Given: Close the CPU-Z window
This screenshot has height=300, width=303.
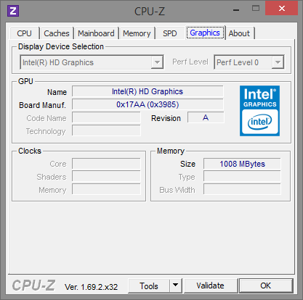Looking at the screenshot, I should pos(281,9).
